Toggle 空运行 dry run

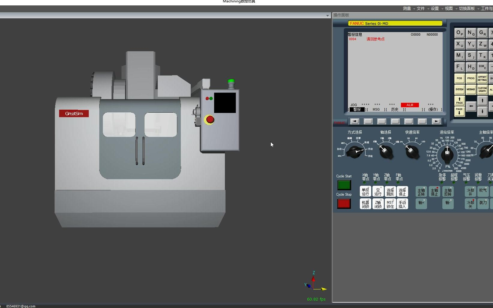tap(378, 191)
